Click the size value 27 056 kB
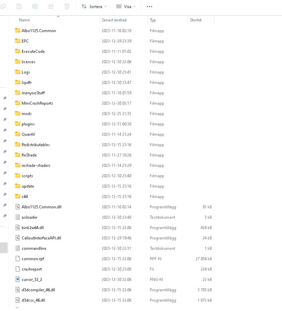The image size is (282, 311). click(x=204, y=259)
